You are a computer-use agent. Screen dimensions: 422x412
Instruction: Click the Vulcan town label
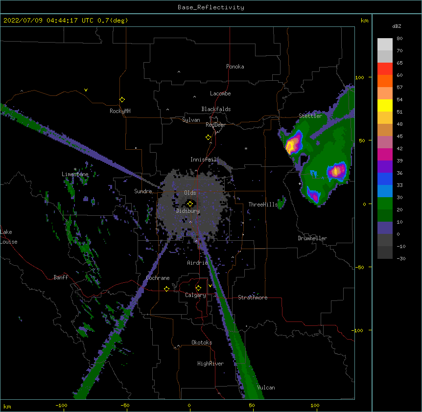click(266, 388)
